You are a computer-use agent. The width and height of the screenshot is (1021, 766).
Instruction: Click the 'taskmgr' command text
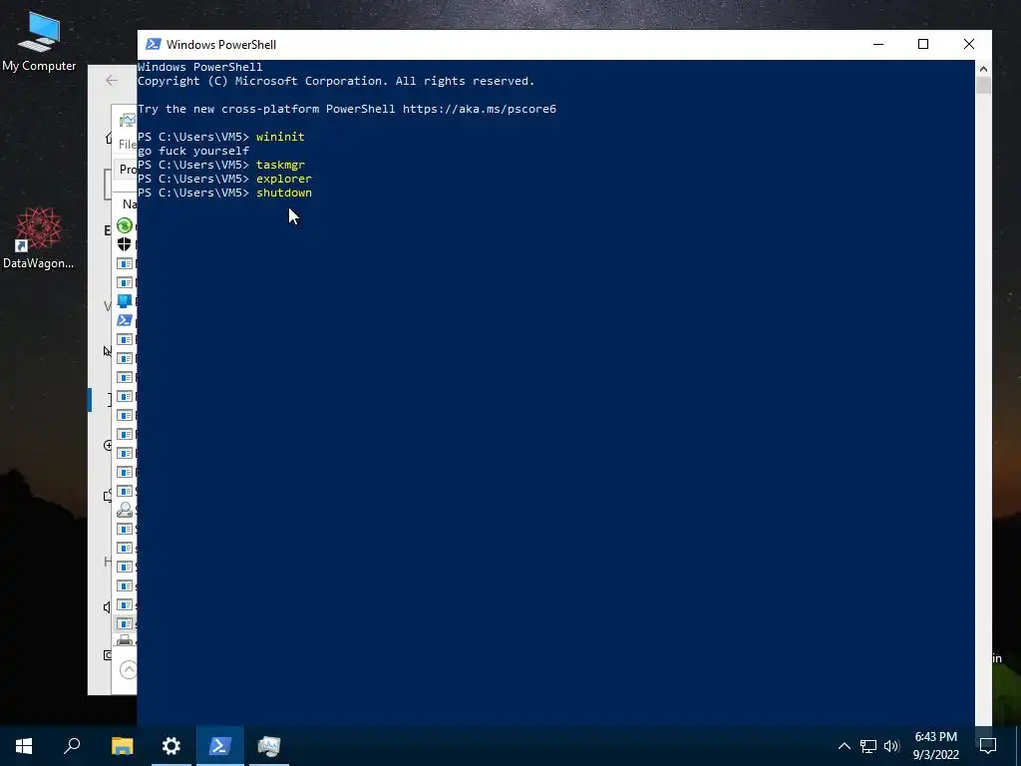pos(280,165)
